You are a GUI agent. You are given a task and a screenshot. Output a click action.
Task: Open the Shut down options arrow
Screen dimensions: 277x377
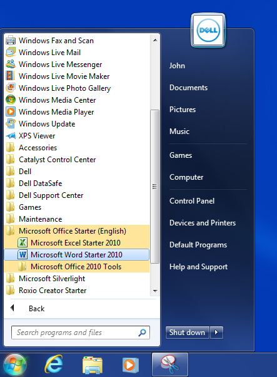click(216, 333)
